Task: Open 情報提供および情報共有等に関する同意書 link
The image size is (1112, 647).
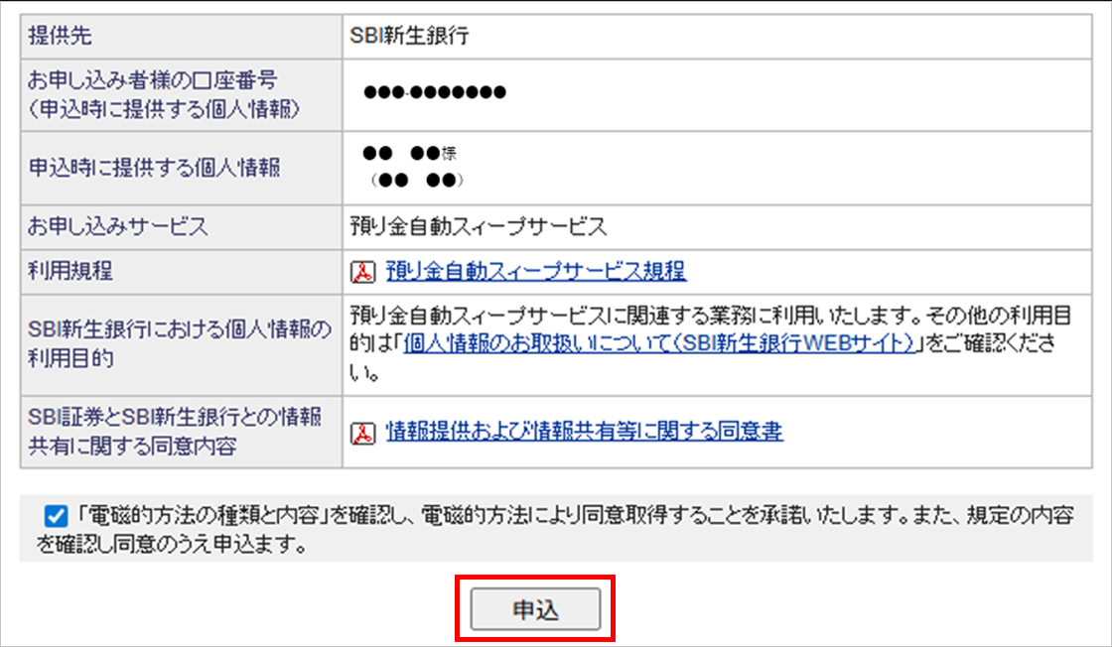Action: (585, 431)
